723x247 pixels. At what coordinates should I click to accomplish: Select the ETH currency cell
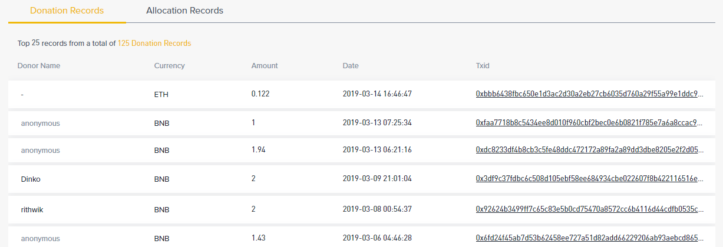(161, 94)
